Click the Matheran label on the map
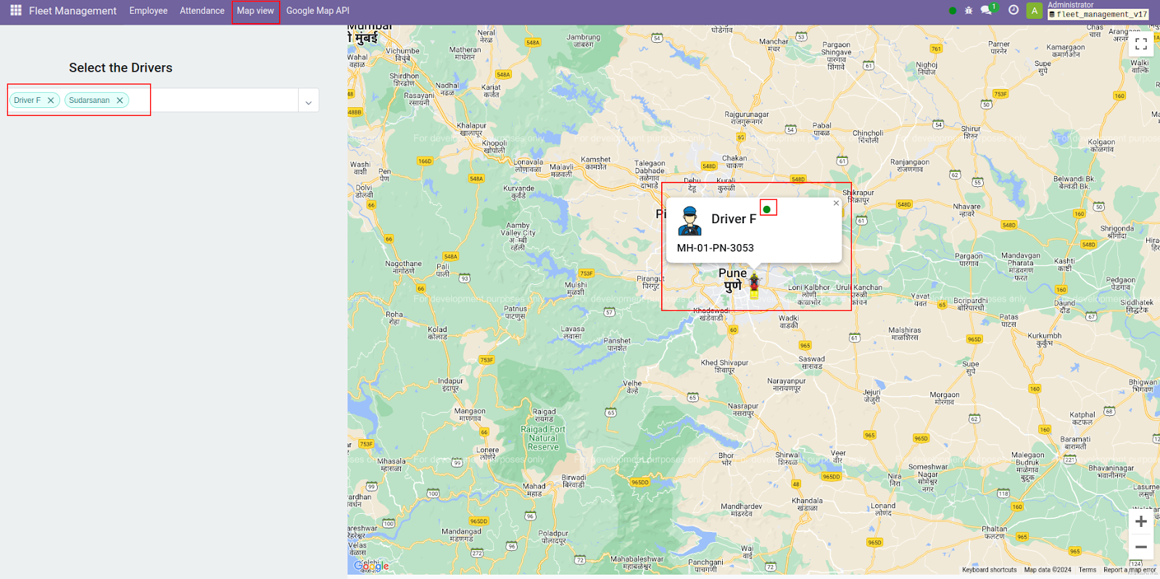1160x579 pixels. pyautogui.click(x=465, y=53)
